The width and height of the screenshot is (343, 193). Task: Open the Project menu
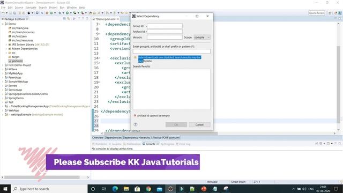(53, 8)
